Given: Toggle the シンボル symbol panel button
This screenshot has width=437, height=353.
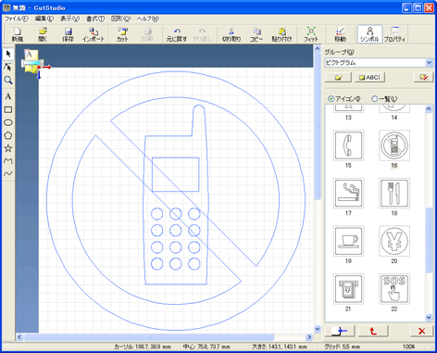Looking at the screenshot, I should 369,34.
